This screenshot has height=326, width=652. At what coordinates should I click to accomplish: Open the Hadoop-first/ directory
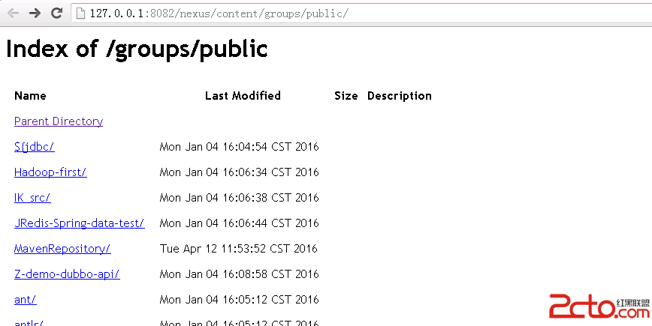(50, 172)
